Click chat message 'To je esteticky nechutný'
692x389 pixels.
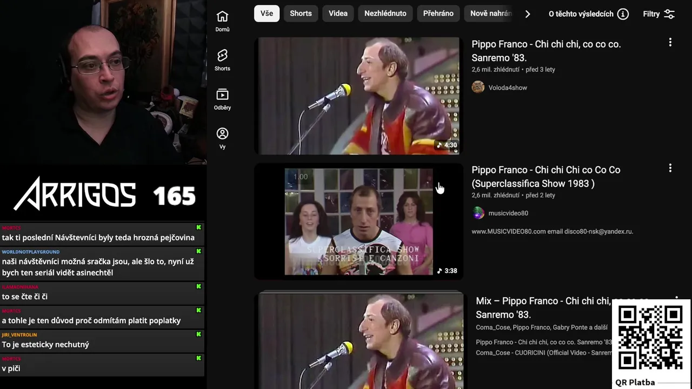pyautogui.click(x=45, y=344)
